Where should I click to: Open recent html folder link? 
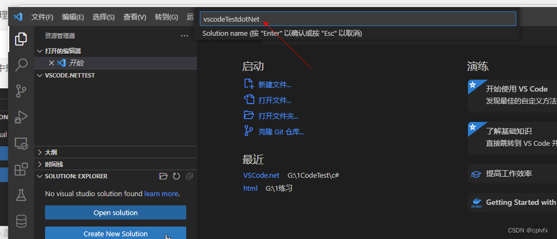tap(250, 188)
